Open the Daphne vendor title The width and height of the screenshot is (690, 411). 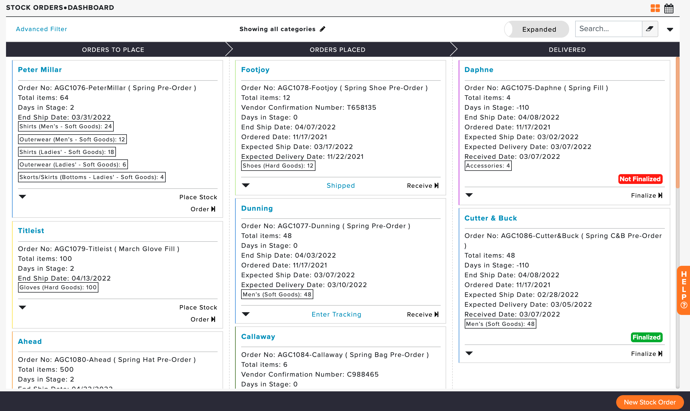[x=479, y=70]
